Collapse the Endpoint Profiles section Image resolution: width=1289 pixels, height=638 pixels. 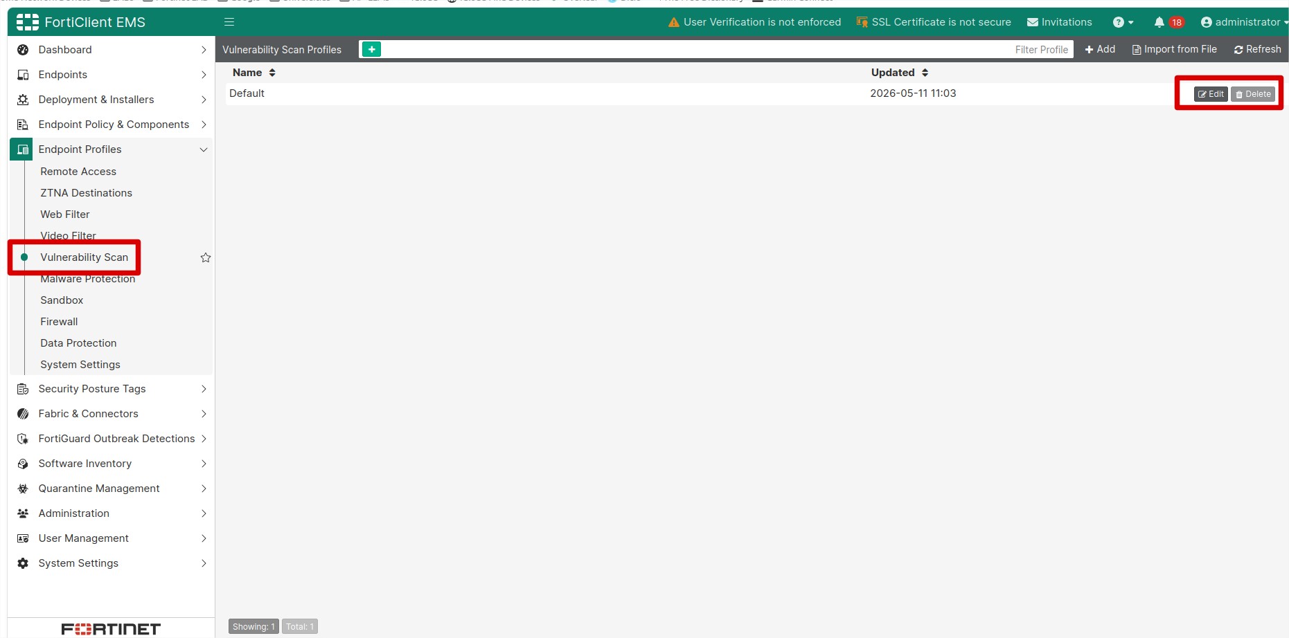(204, 149)
